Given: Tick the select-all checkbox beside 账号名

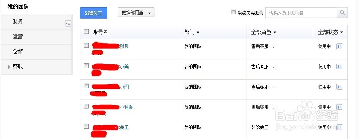Looking at the screenshot, I should pos(86,32).
